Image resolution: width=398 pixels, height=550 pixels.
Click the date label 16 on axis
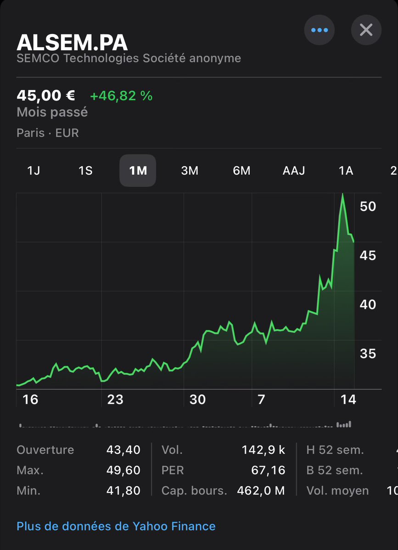pos(30,400)
